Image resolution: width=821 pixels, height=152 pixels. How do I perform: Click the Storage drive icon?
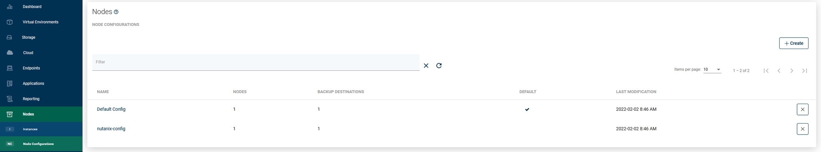[10, 37]
